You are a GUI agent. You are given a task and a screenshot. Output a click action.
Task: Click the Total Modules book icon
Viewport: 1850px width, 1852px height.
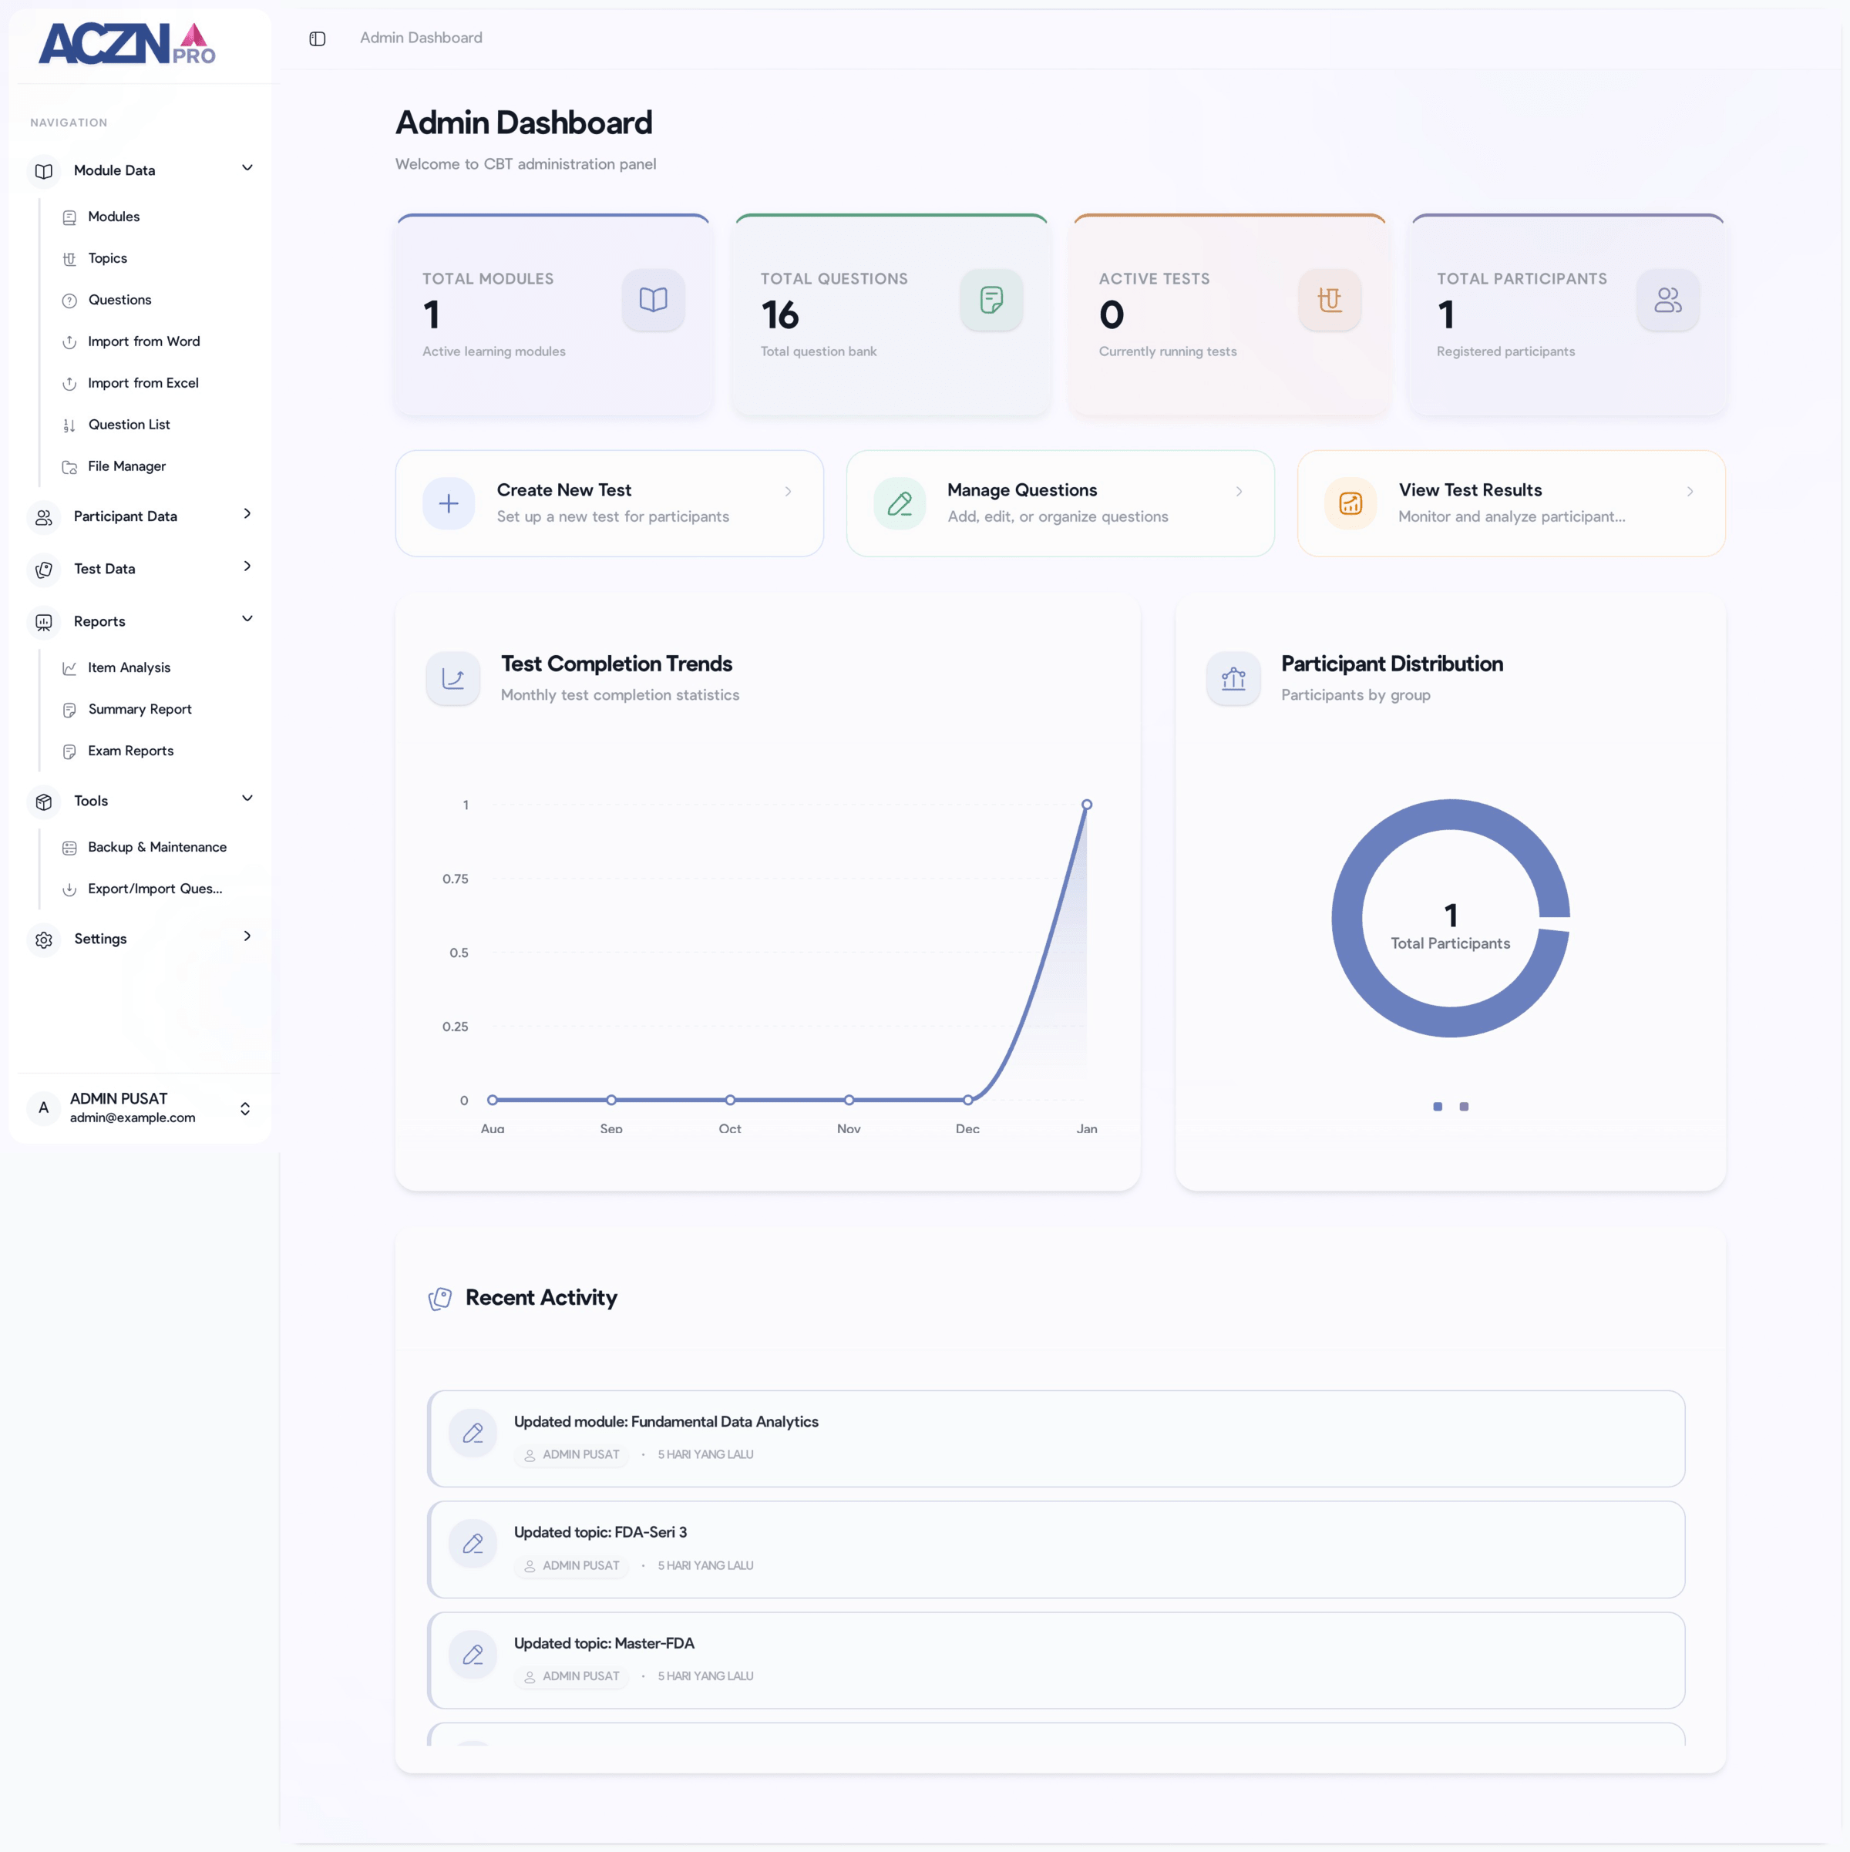click(653, 300)
